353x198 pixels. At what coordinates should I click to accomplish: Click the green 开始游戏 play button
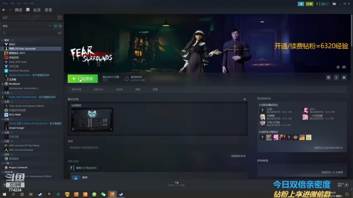pos(83,79)
